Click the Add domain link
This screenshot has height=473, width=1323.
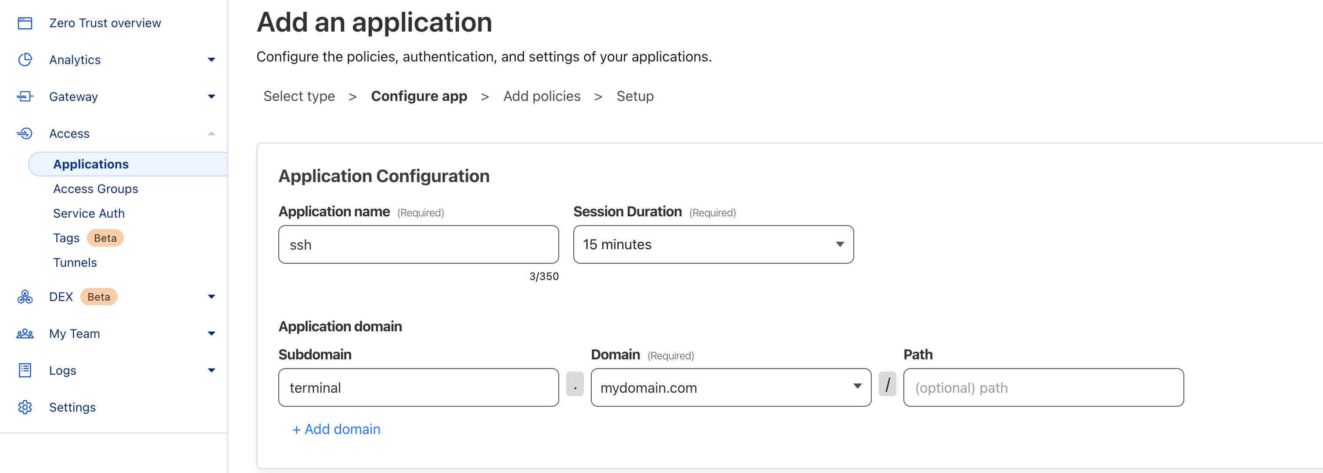click(x=336, y=430)
